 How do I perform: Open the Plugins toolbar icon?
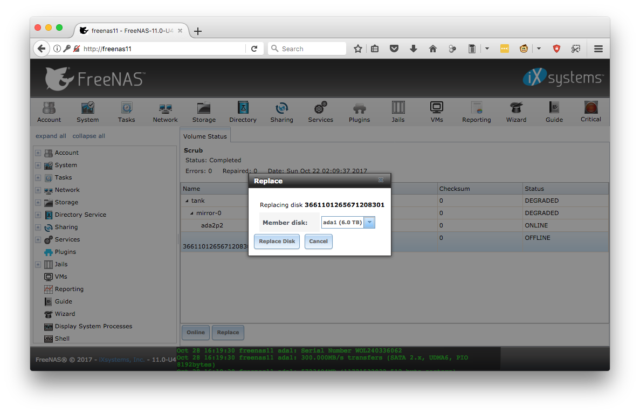pos(359,112)
